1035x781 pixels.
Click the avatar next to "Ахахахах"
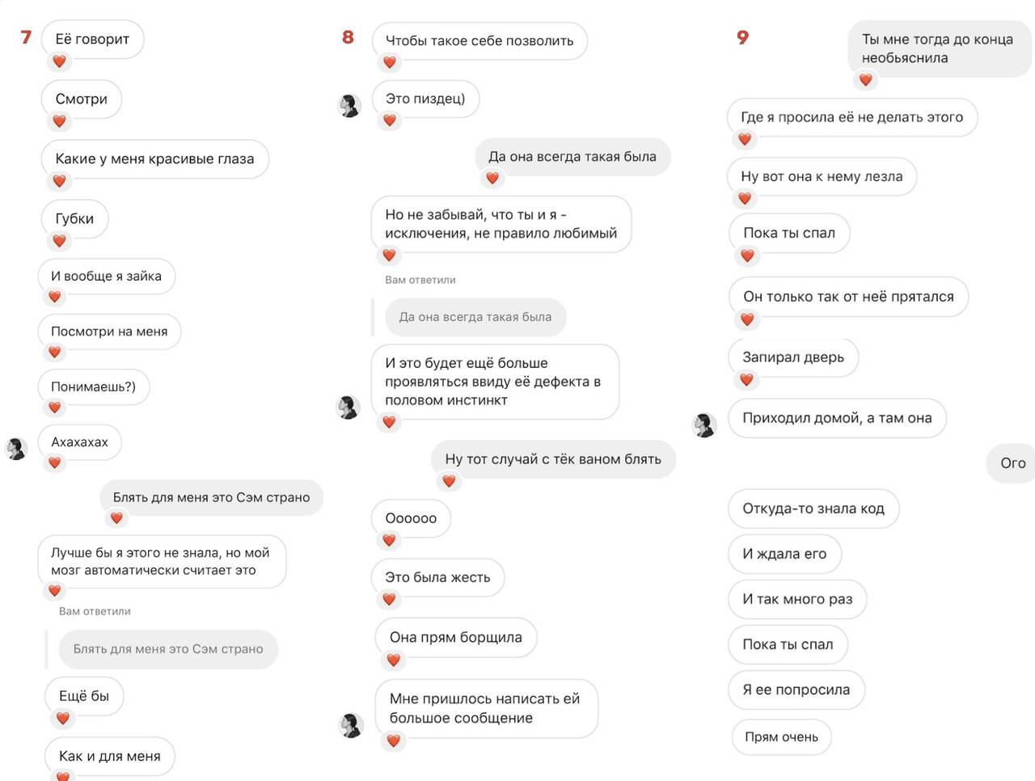(x=17, y=449)
